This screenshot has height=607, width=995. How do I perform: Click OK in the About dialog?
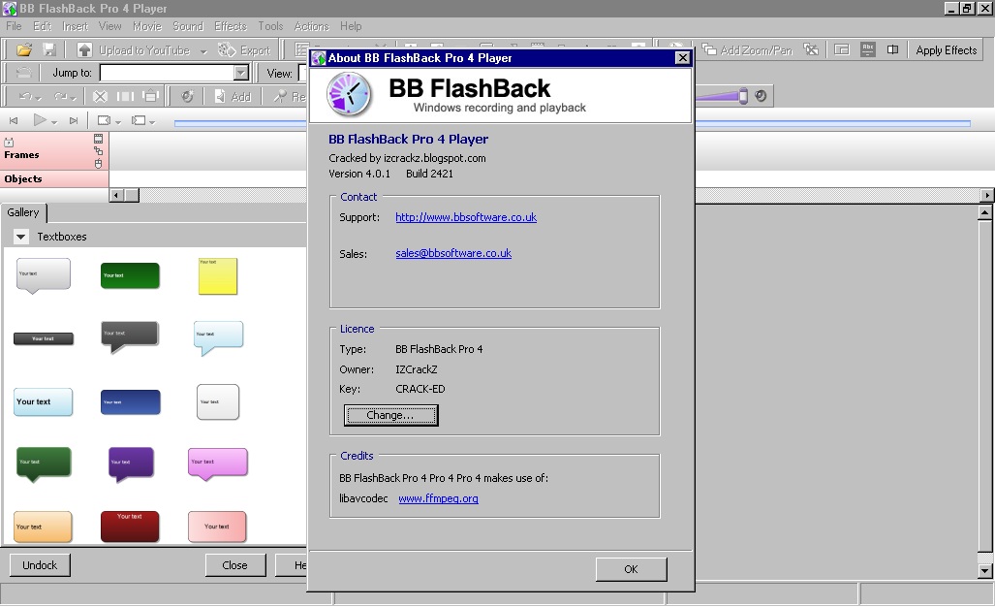click(x=631, y=569)
